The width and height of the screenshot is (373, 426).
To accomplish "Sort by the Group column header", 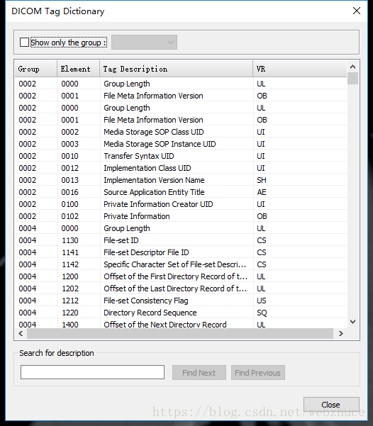I will tap(36, 69).
